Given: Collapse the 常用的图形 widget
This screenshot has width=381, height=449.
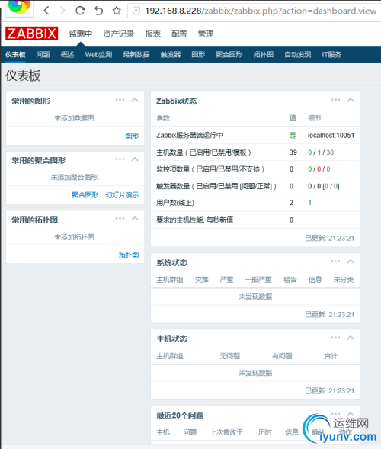Looking at the screenshot, I should pyautogui.click(x=135, y=100).
